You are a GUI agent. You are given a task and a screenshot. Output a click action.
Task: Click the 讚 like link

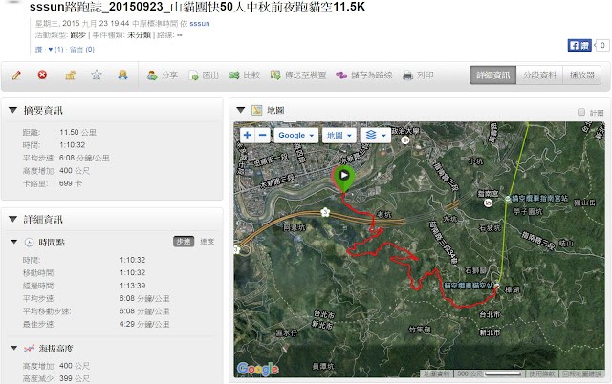pyautogui.click(x=38, y=49)
